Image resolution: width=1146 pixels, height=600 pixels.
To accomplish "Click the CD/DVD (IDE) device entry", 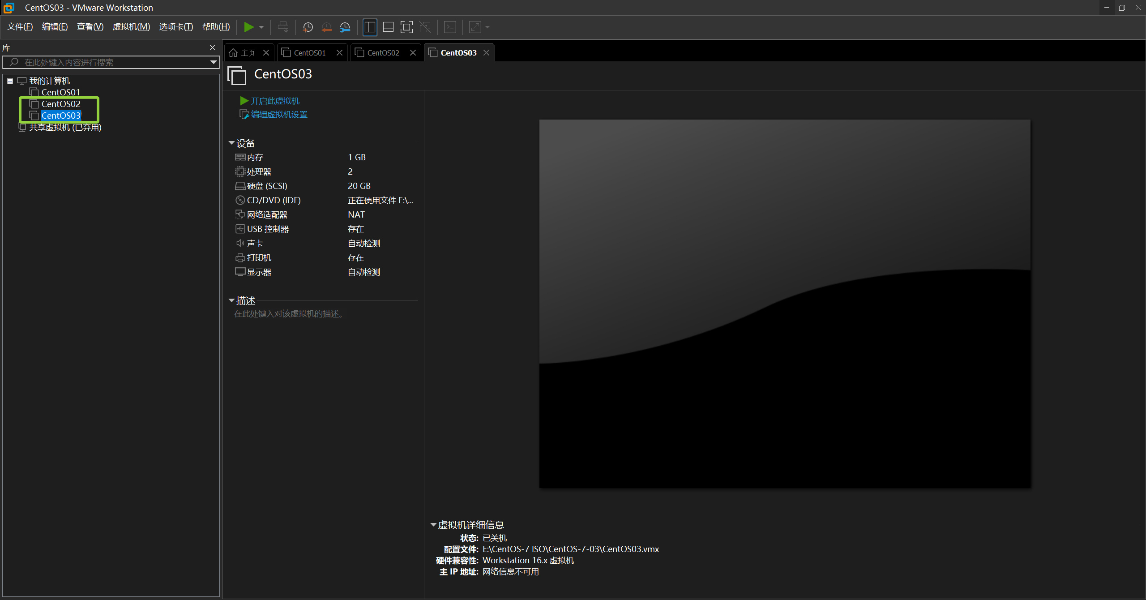I will pyautogui.click(x=274, y=200).
